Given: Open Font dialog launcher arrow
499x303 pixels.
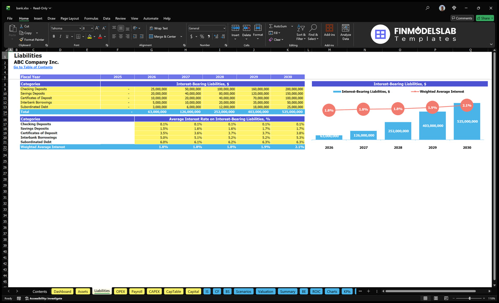Looking at the screenshot, I should click(106, 45).
